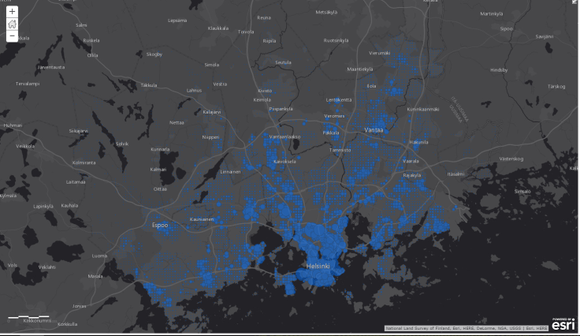Click the Kaivoksela map label
This screenshot has height=336, width=580.
284,161
